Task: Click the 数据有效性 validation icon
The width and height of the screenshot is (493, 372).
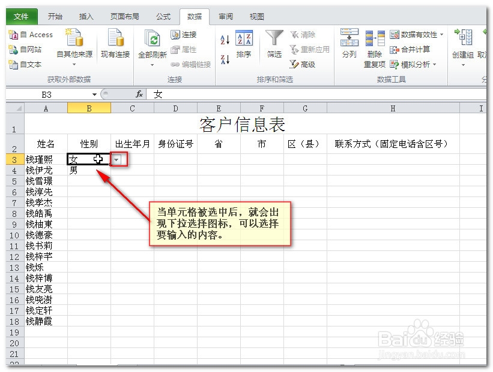Action: click(x=395, y=35)
